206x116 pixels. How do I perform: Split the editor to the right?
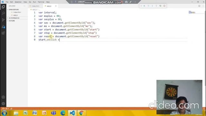[x=199, y=6]
